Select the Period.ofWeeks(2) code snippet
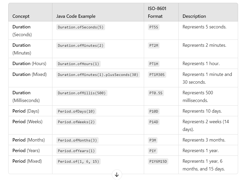This screenshot has height=180, width=252. coord(76,122)
